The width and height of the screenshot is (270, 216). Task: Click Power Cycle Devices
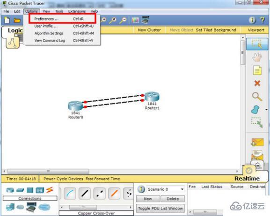click(x=63, y=179)
